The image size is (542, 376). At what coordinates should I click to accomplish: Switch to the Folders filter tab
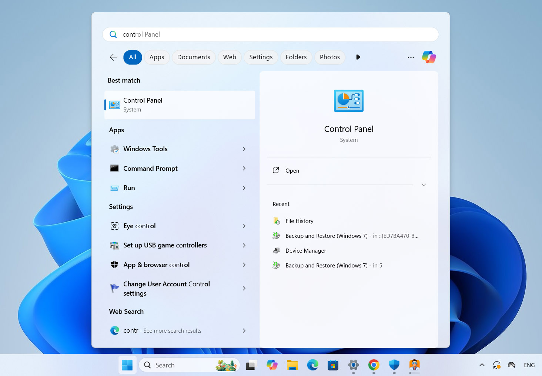click(296, 57)
